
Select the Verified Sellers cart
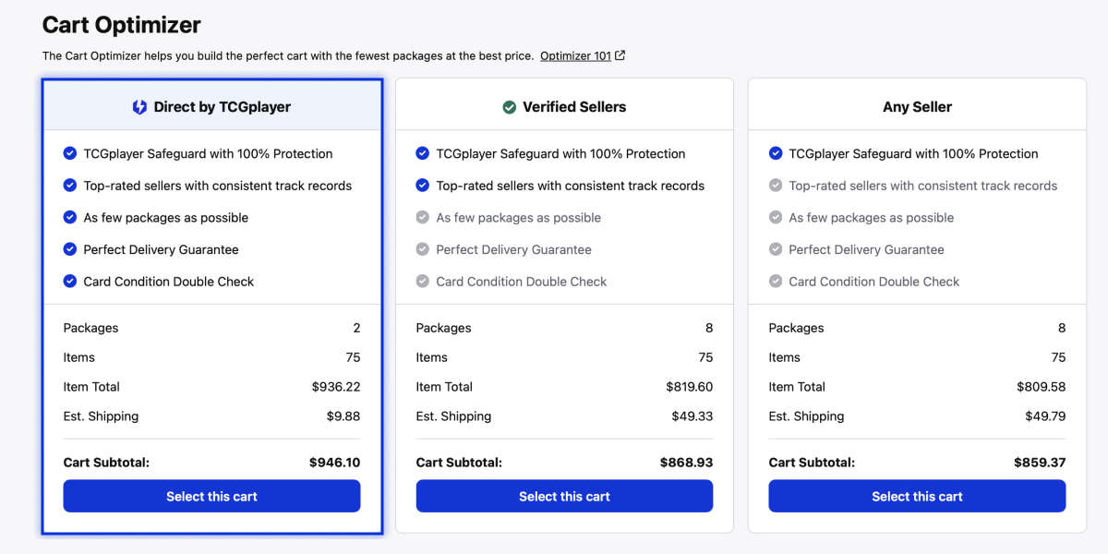(564, 496)
